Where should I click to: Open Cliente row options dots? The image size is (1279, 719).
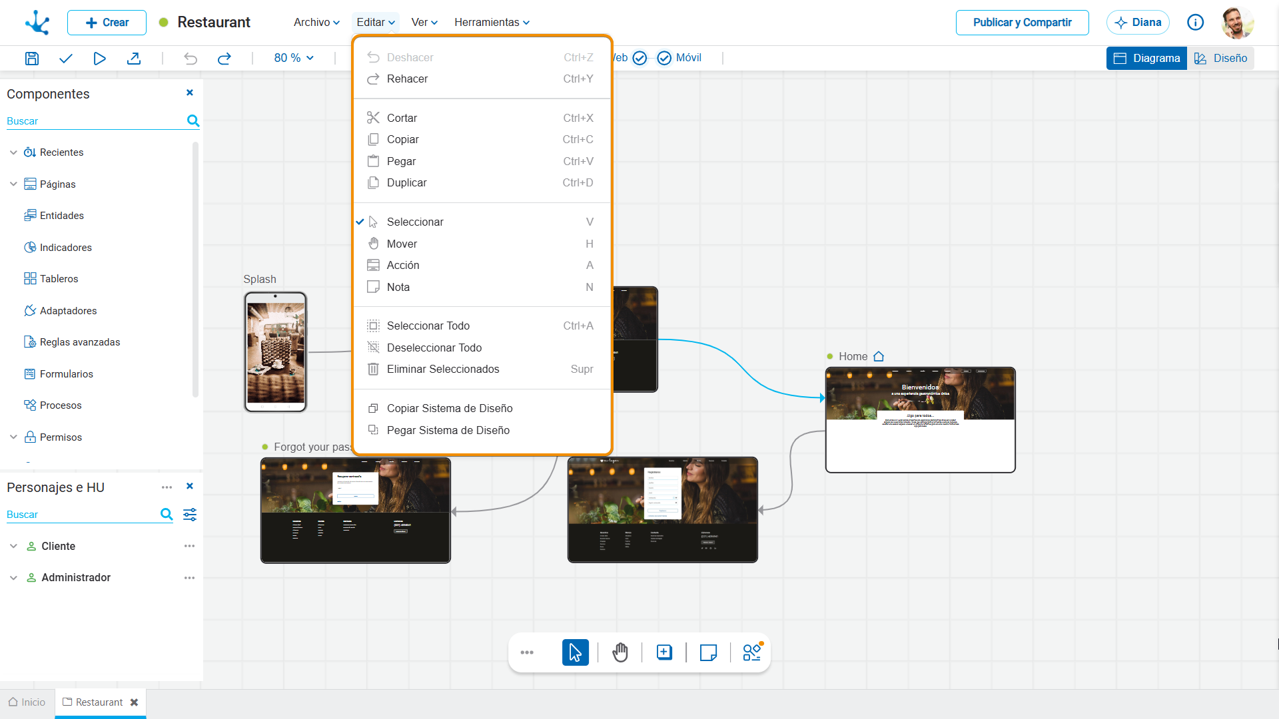pyautogui.click(x=190, y=546)
